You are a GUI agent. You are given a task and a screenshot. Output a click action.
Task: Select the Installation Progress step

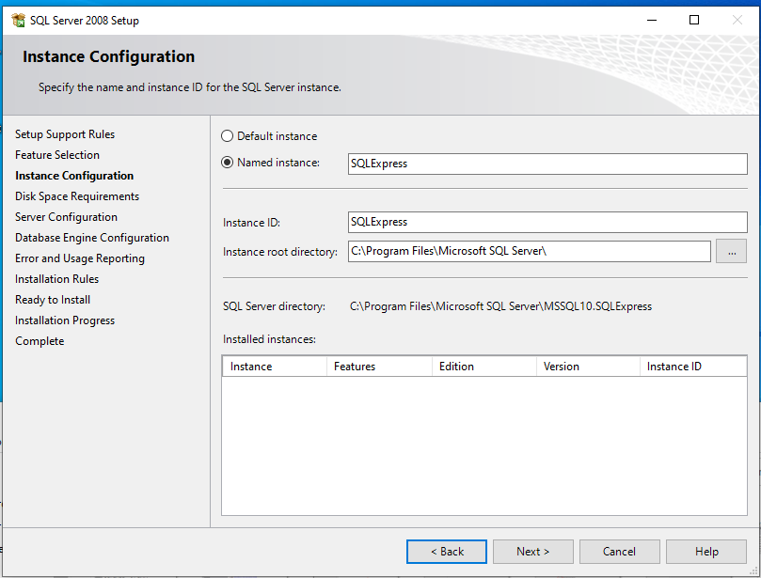pyautogui.click(x=65, y=320)
